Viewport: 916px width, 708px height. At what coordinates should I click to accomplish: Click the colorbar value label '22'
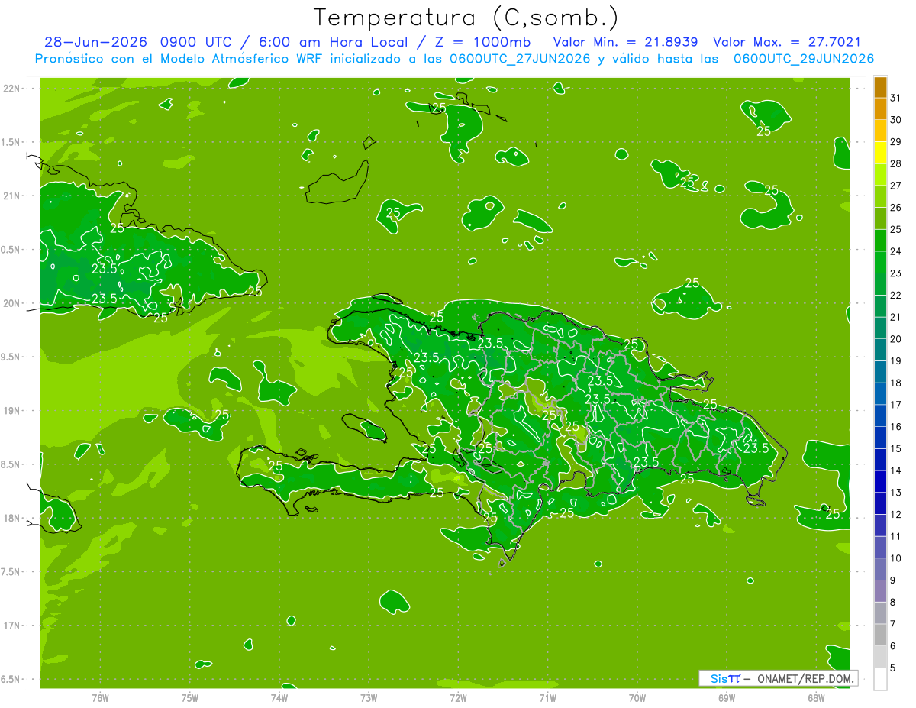(x=896, y=295)
